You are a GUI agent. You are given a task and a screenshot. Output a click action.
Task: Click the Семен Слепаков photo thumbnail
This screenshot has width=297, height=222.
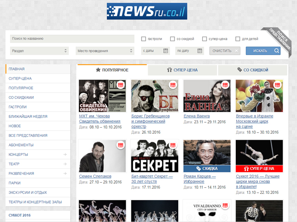tap(102, 156)
